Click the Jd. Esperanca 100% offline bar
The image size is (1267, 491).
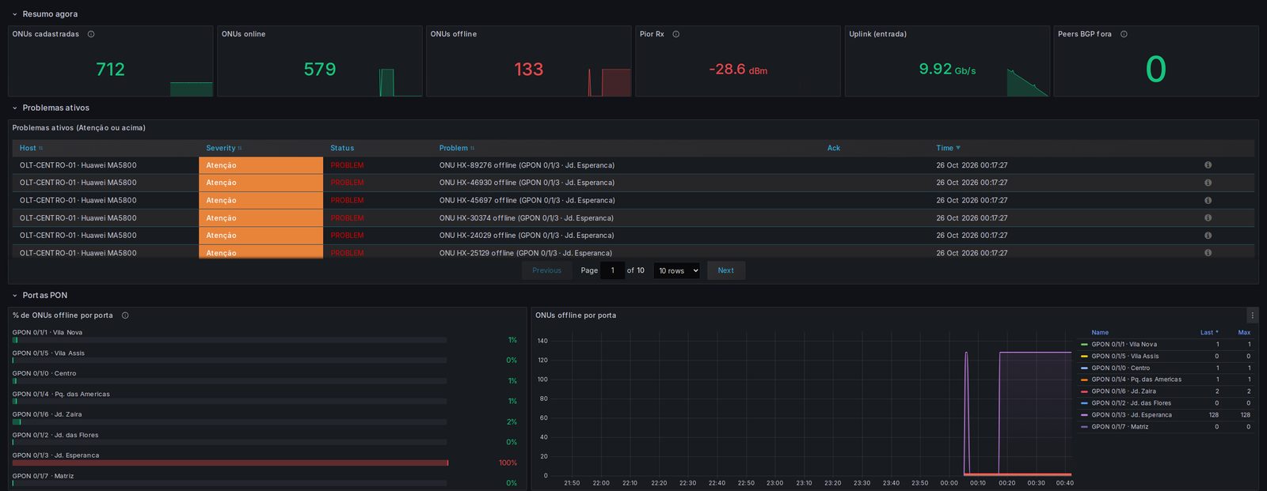(230, 463)
